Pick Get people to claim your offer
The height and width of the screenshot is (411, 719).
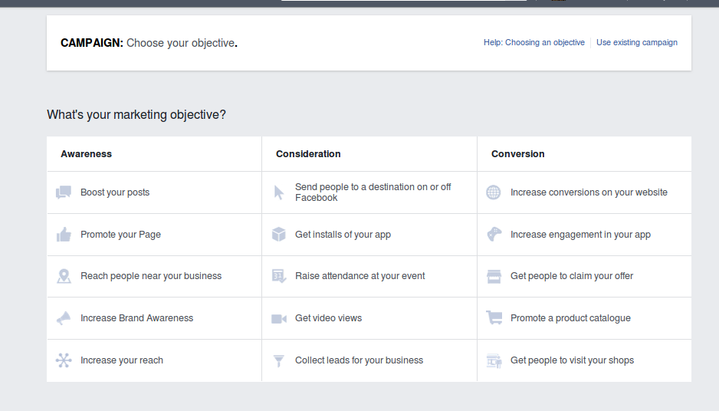click(x=572, y=276)
